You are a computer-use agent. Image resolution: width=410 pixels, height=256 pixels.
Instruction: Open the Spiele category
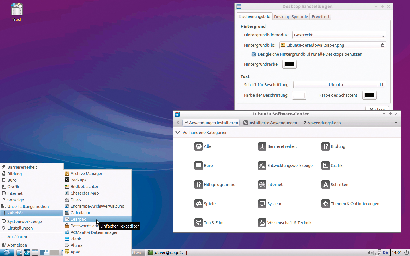[x=205, y=204]
